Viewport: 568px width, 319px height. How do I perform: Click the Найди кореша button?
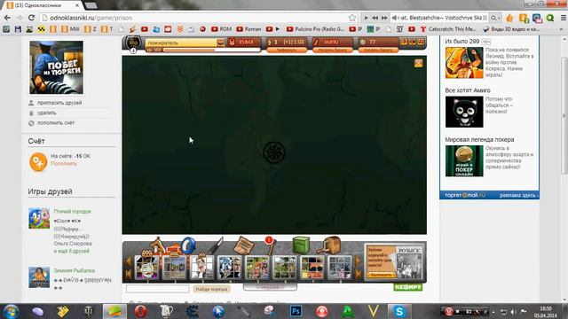point(211,289)
